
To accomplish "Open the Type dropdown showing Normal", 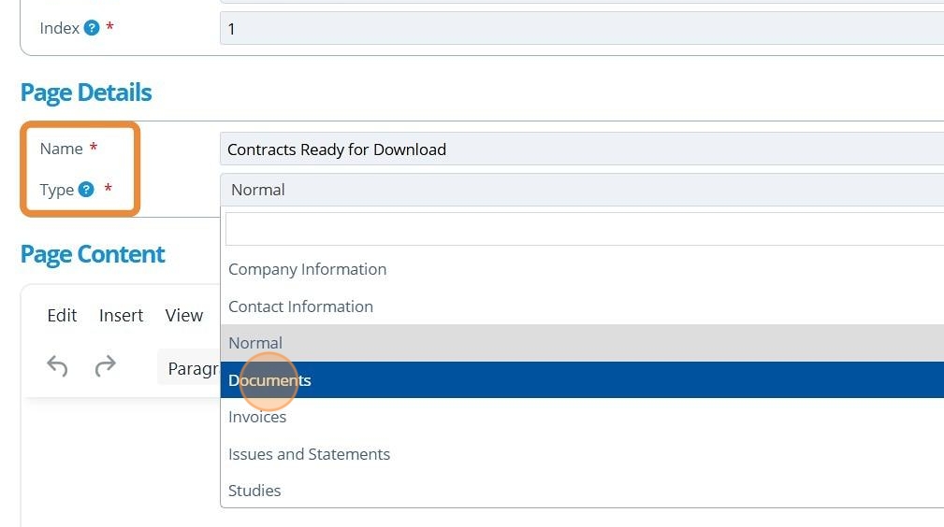I will coord(580,190).
